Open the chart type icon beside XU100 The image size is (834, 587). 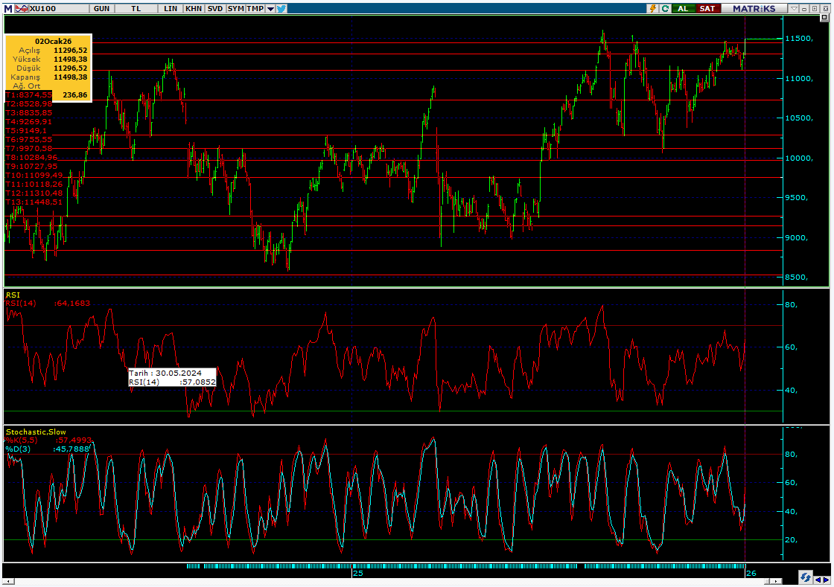pos(22,8)
